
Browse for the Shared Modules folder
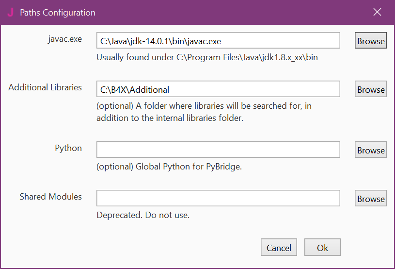[x=371, y=199]
